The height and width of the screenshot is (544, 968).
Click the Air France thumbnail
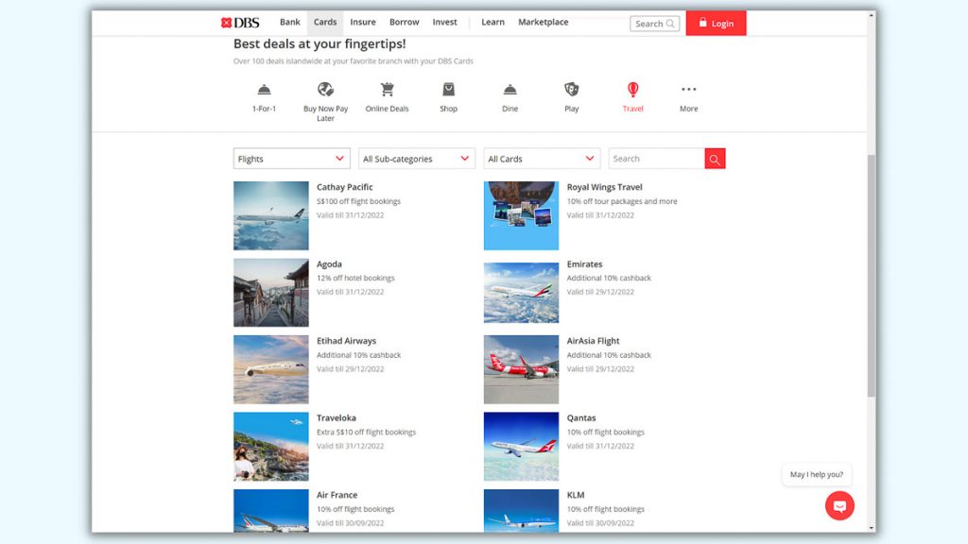pyautogui.click(x=271, y=511)
